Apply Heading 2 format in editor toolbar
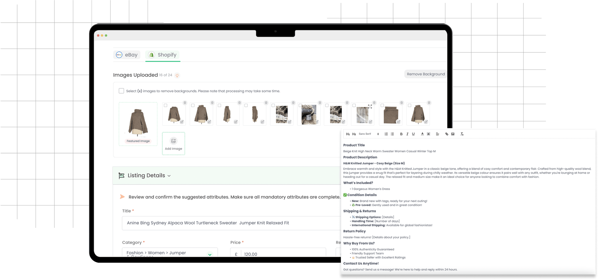This screenshot has width=598, height=280. pyautogui.click(x=354, y=134)
